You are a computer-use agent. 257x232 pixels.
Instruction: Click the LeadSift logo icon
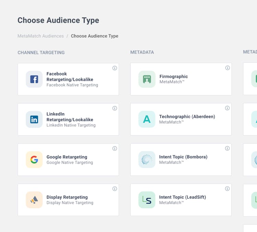147,200
